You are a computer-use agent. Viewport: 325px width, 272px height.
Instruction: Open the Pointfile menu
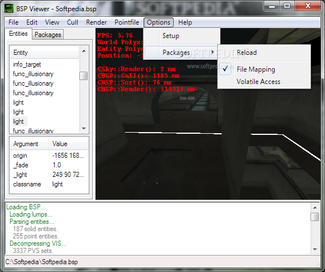click(127, 22)
